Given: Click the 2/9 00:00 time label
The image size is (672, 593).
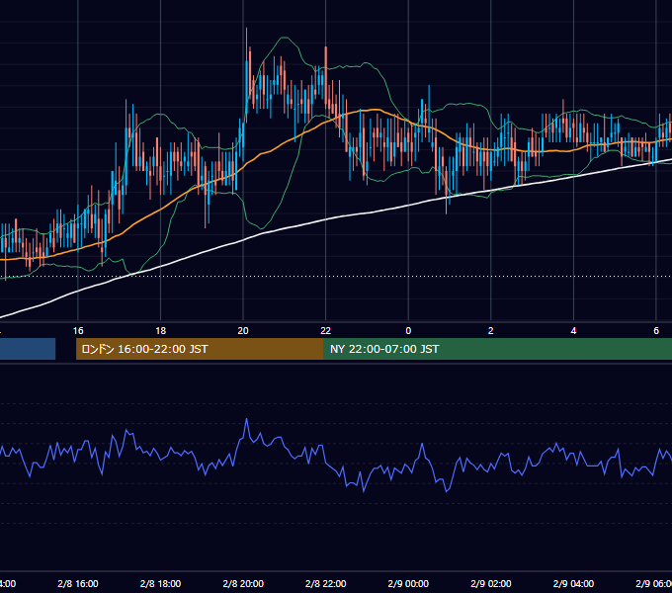Looking at the screenshot, I should click(x=408, y=583).
